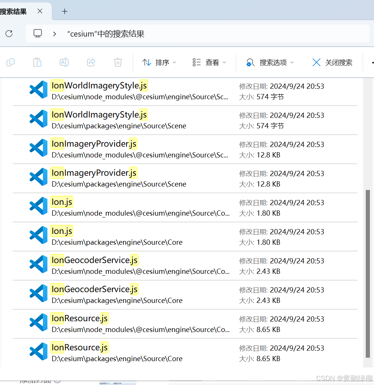Select IonGeocoderService.js in packages\engine\Source\Core
374x385 pixels.
[x=185, y=295]
